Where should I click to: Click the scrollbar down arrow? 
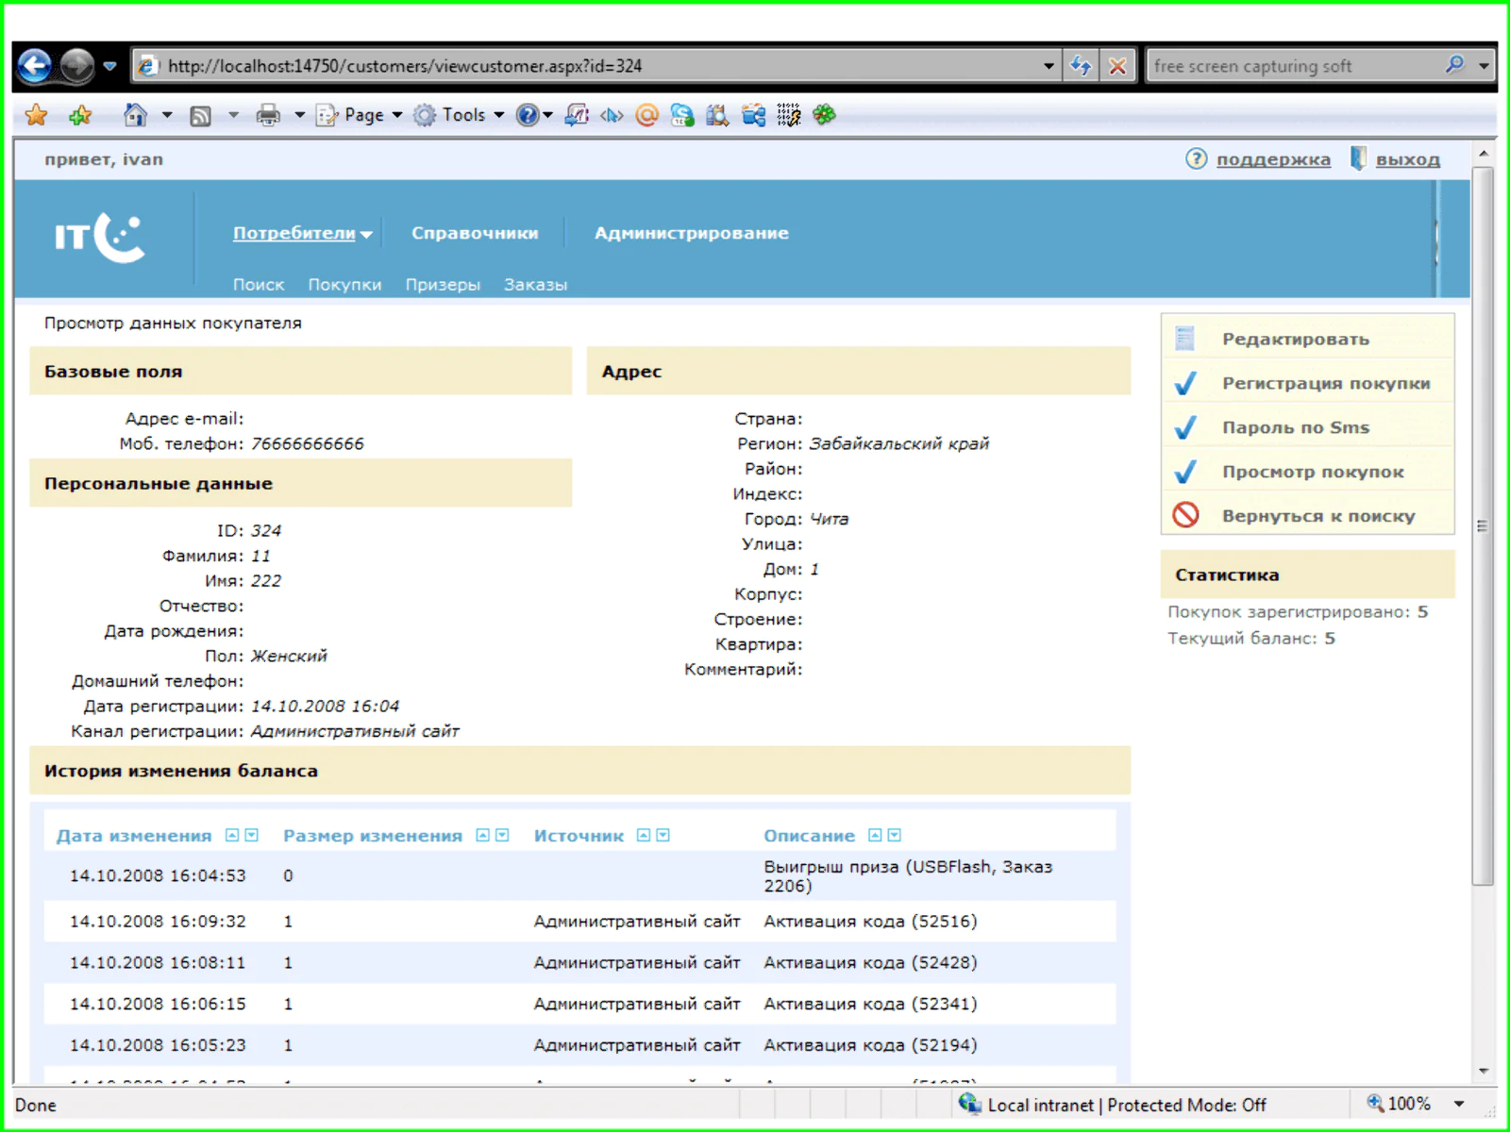[x=1483, y=1071]
